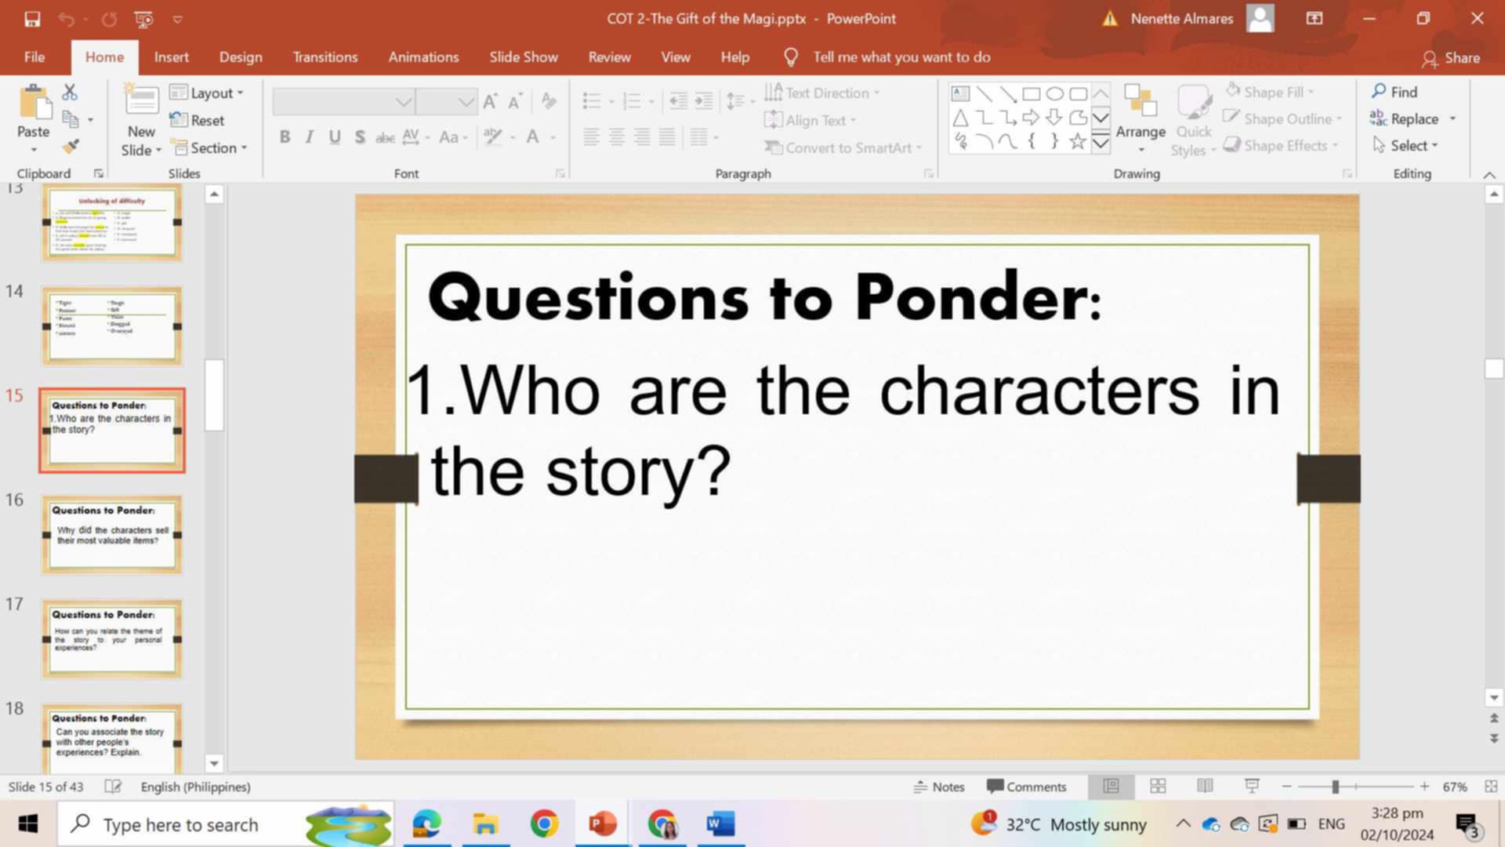Screen dimensions: 1505x847
Task: Click the Clear All Formatting icon
Action: click(x=549, y=101)
